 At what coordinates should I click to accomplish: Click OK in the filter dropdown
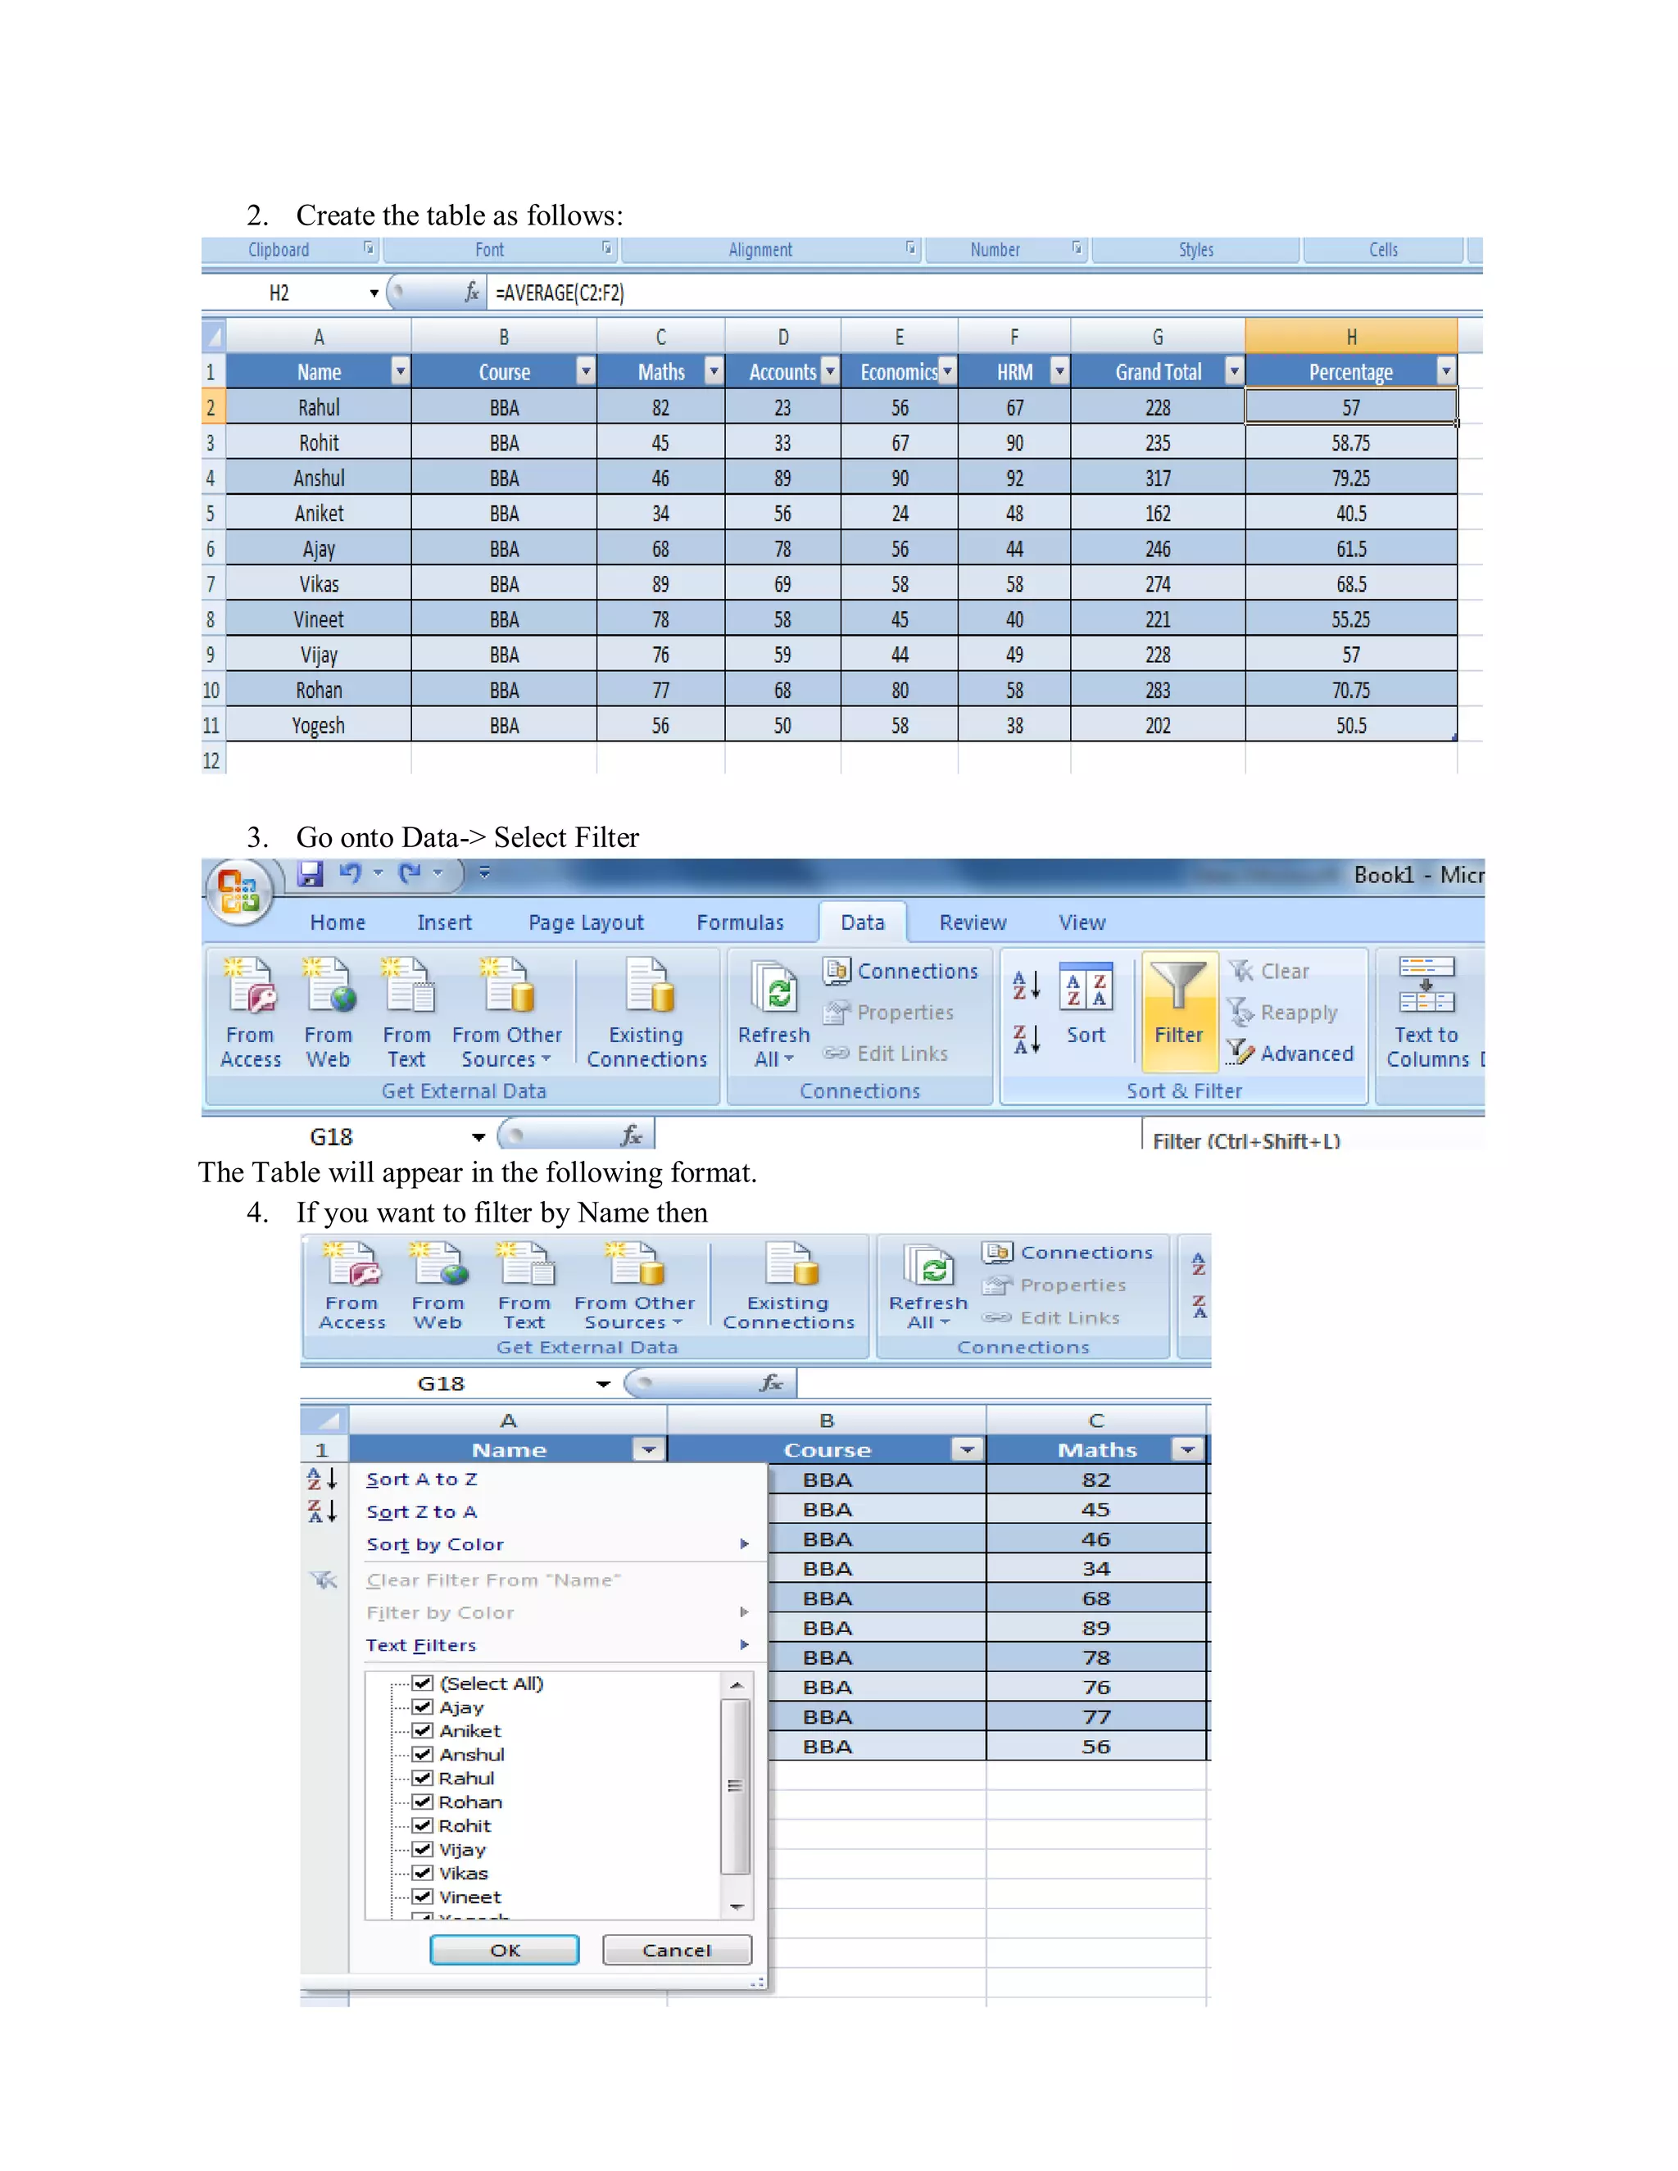505,1951
